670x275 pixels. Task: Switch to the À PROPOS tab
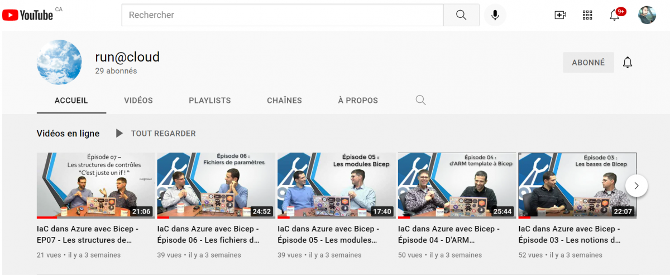tap(358, 101)
